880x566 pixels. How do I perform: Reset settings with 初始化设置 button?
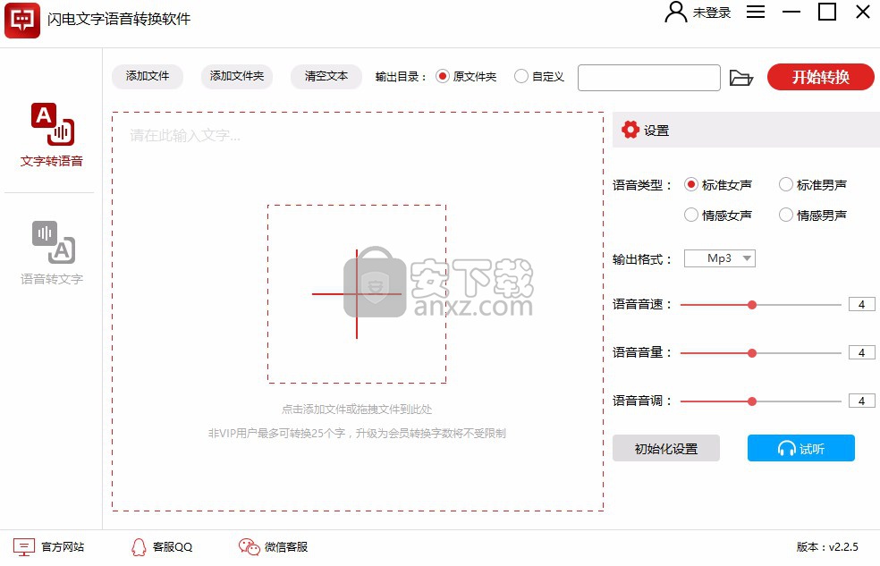click(666, 448)
